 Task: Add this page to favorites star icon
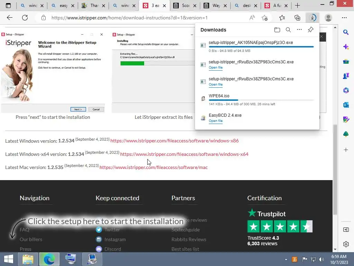pos(264,18)
